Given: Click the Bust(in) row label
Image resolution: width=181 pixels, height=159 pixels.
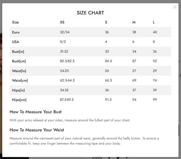Looking at the screenshot, I should pyautogui.click(x=18, y=52).
